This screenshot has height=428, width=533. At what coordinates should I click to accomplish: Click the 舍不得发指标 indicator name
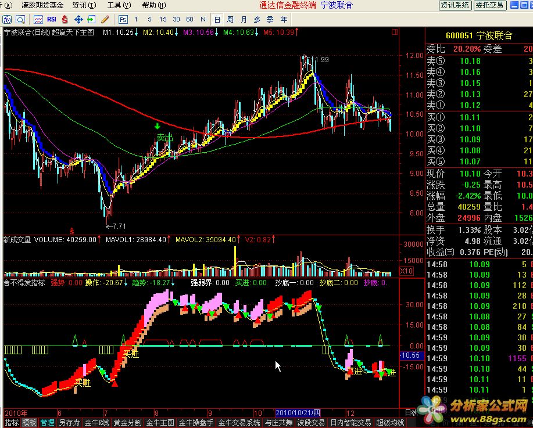click(x=24, y=283)
